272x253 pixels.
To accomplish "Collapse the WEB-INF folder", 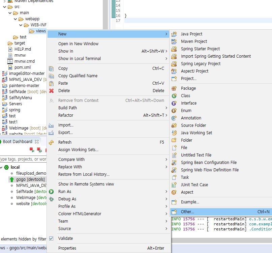I will (21, 25).
